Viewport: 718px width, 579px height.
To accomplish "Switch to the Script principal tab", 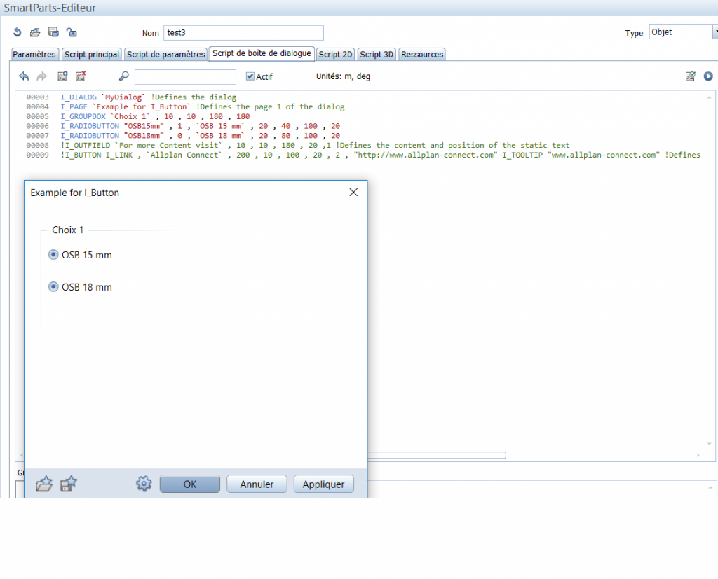I will [x=92, y=54].
